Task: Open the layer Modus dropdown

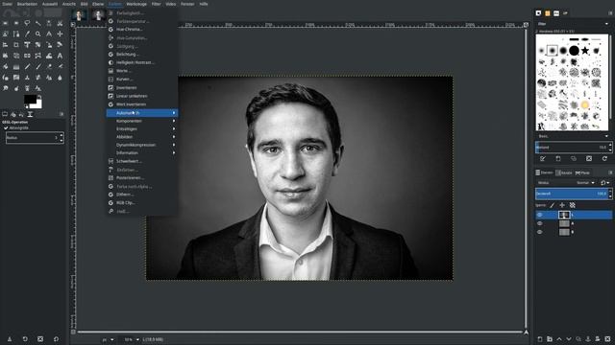Action: (x=586, y=183)
